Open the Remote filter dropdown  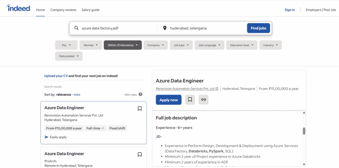91,45
